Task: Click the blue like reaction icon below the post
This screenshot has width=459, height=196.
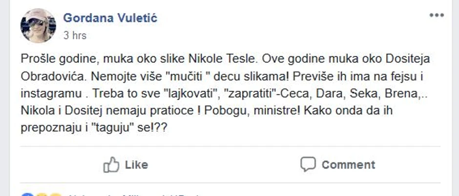Action: (28, 195)
